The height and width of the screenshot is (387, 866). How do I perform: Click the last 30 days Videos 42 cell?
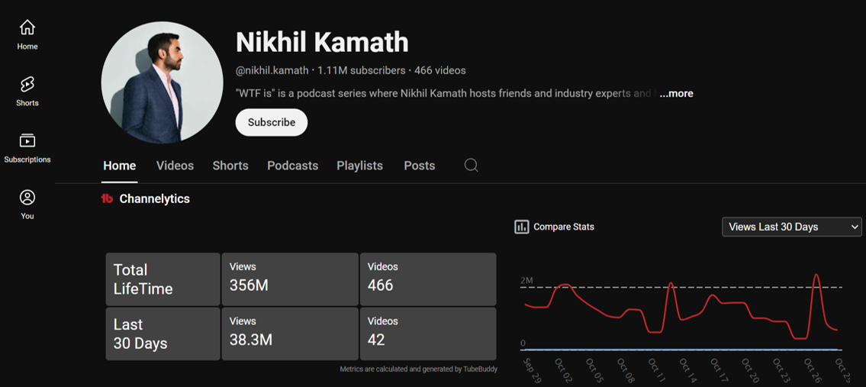pos(428,334)
